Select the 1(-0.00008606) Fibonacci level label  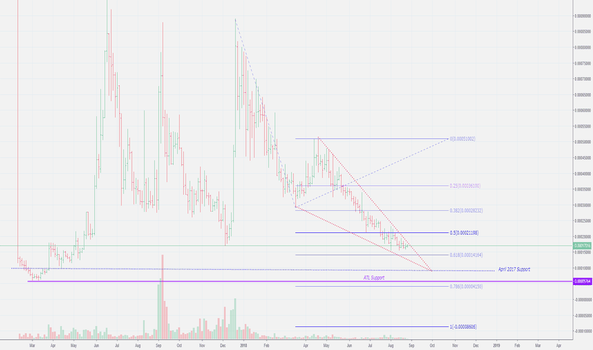pos(463,326)
